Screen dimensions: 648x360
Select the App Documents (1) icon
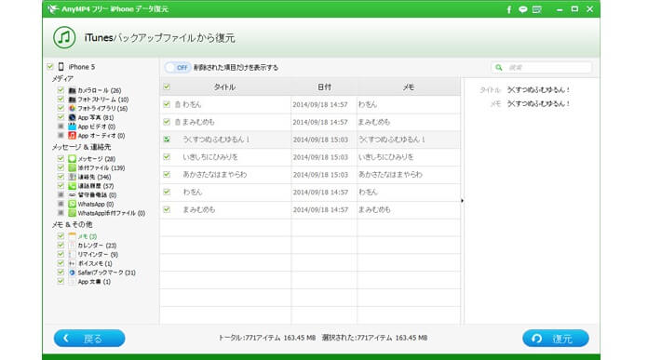tap(73, 282)
